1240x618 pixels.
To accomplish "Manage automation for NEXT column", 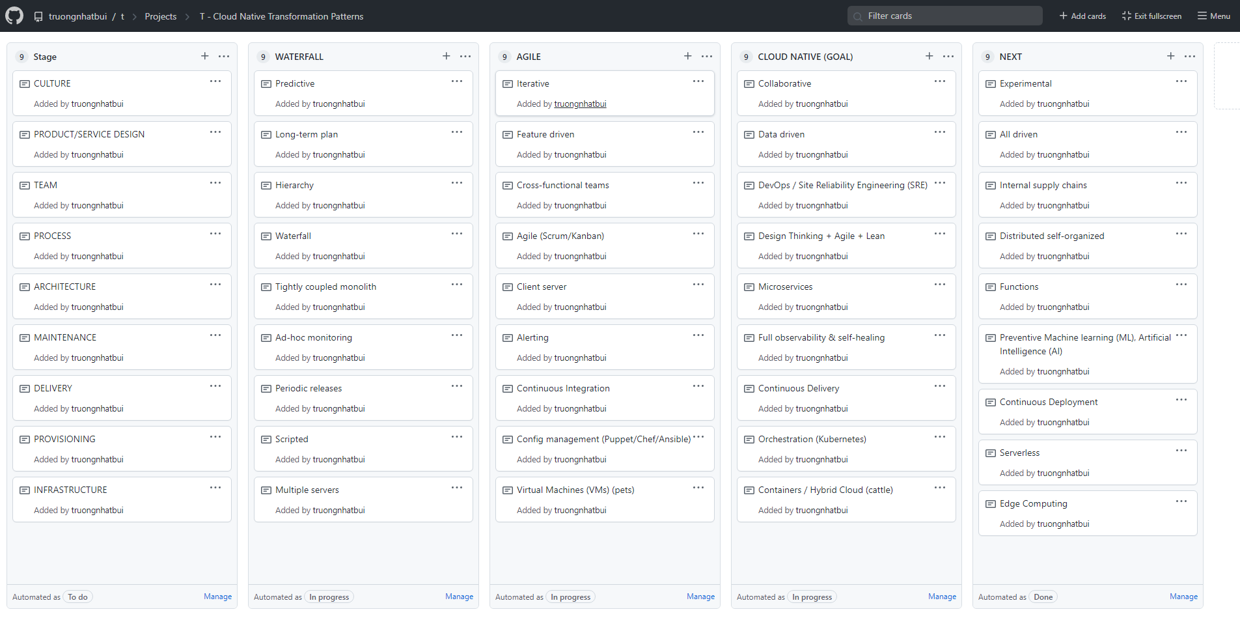I will tap(1183, 597).
